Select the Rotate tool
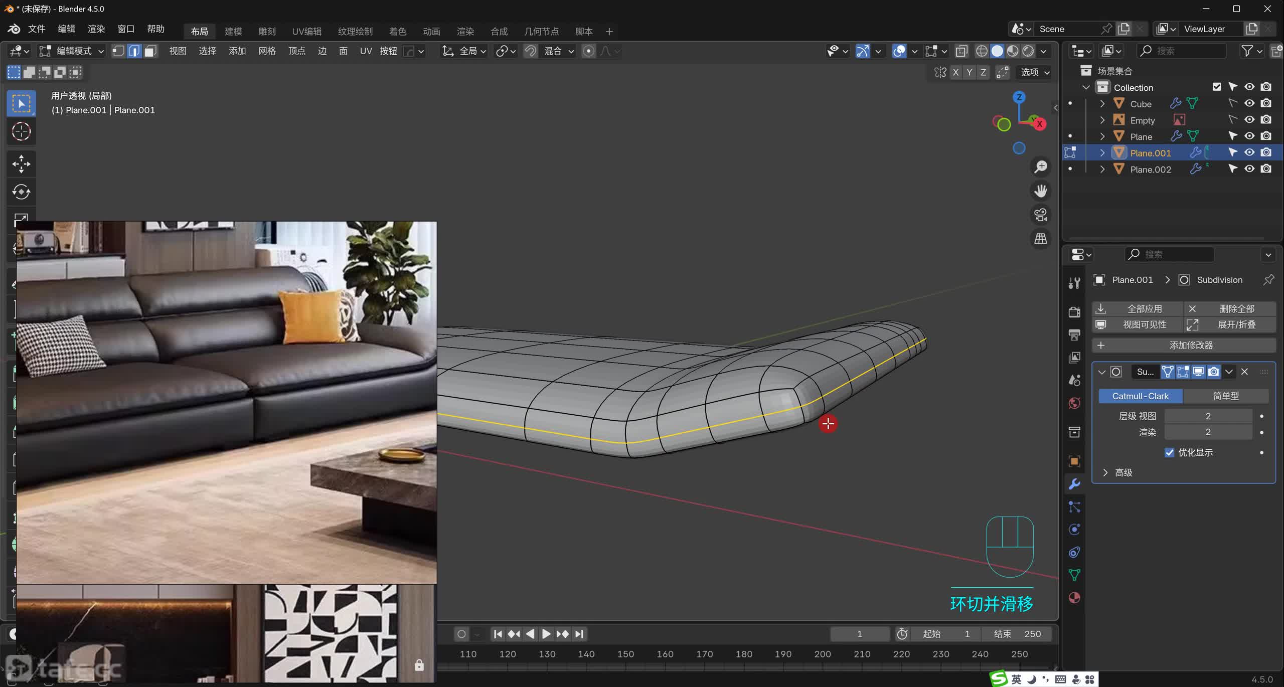Image resolution: width=1284 pixels, height=687 pixels. point(21,192)
